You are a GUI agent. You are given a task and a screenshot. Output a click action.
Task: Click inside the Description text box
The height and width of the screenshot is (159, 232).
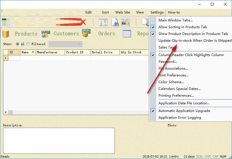[x=59, y=141]
